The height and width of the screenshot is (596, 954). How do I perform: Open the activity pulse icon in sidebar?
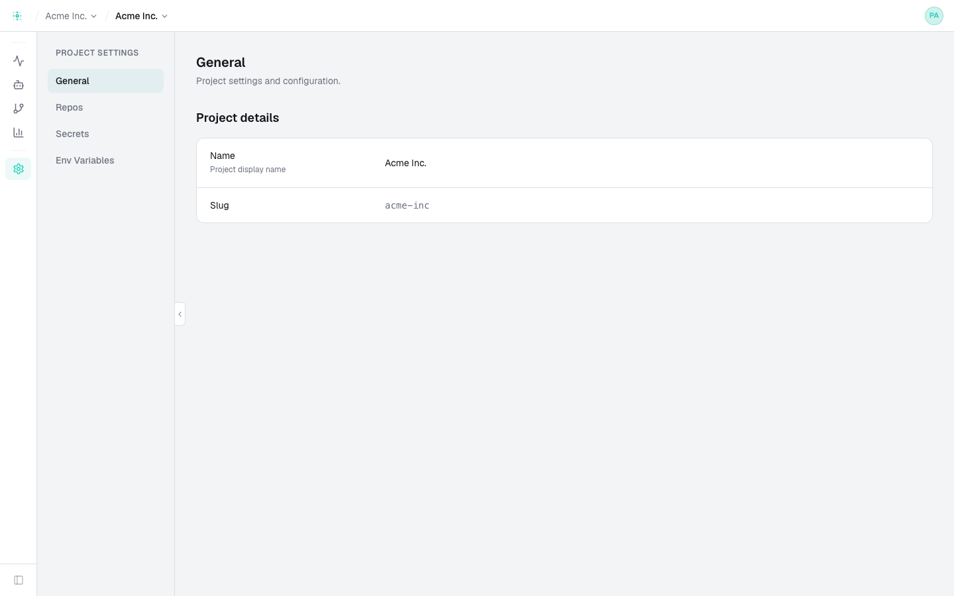(19, 61)
